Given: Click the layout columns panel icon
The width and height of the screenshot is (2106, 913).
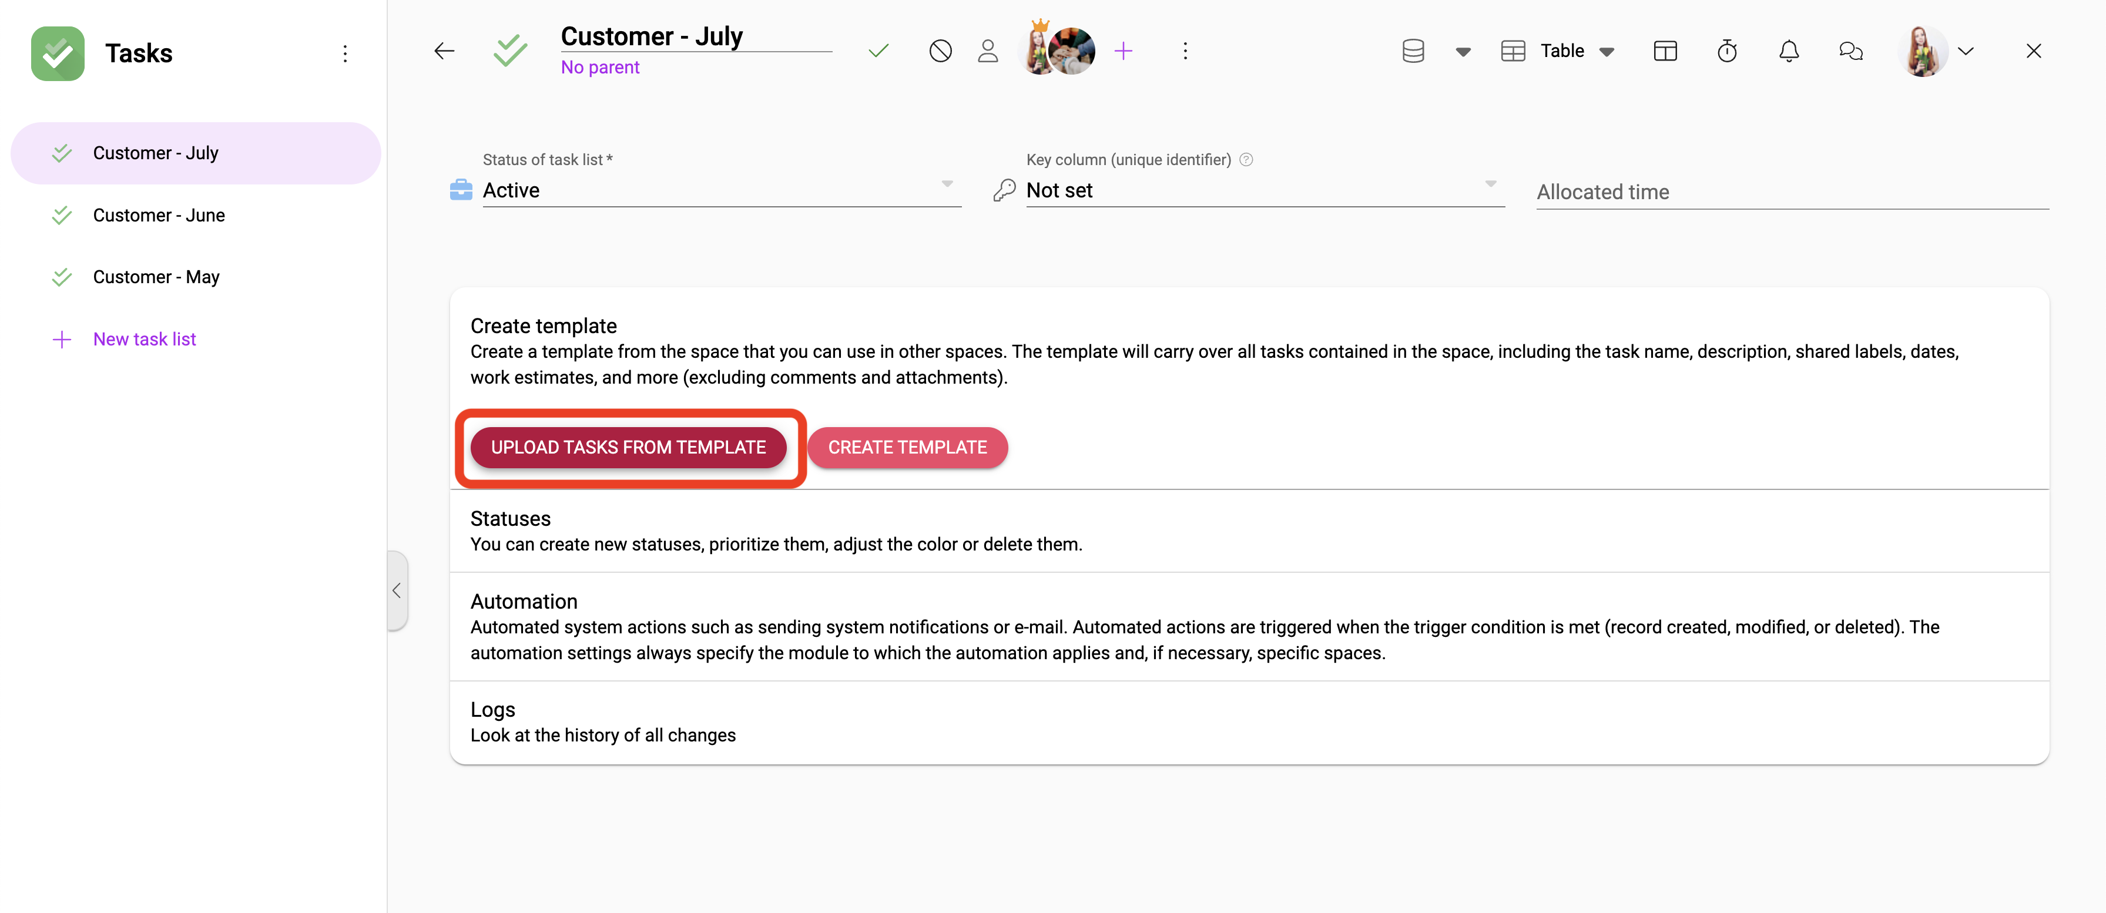Looking at the screenshot, I should (x=1665, y=51).
